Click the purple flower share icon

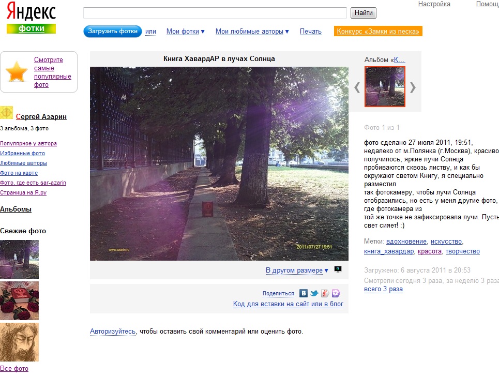tap(336, 293)
